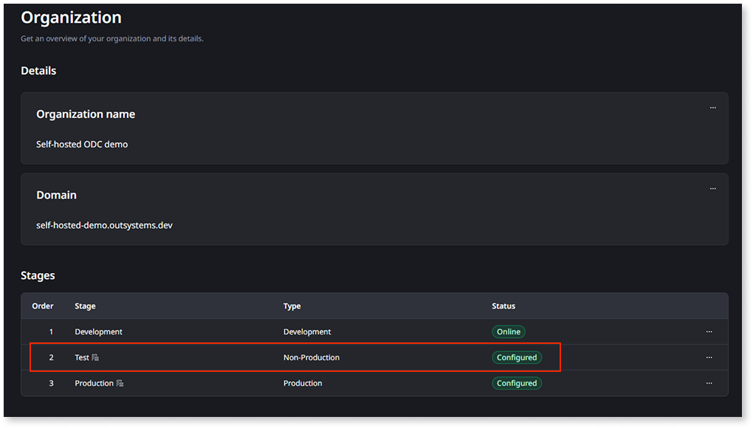The height and width of the screenshot is (428, 753).
Task: Click the Online status badge
Action: [509, 331]
